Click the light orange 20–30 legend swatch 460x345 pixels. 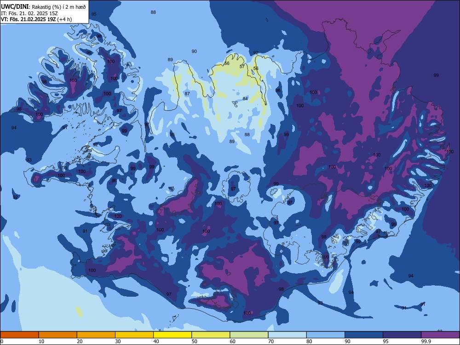tap(96, 335)
